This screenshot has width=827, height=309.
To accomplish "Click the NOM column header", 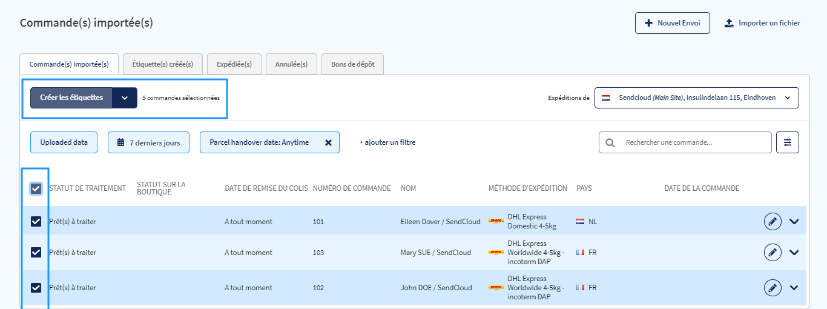I will point(408,188).
